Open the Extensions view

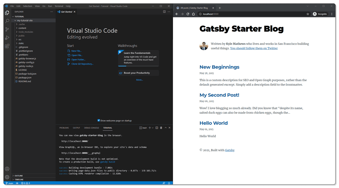tap(7, 46)
